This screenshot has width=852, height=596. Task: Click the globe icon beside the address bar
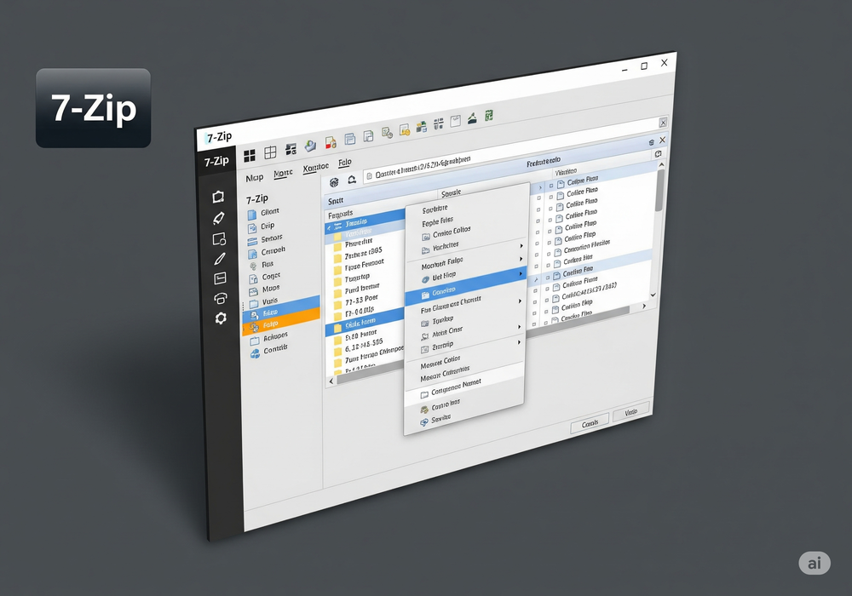coord(334,182)
